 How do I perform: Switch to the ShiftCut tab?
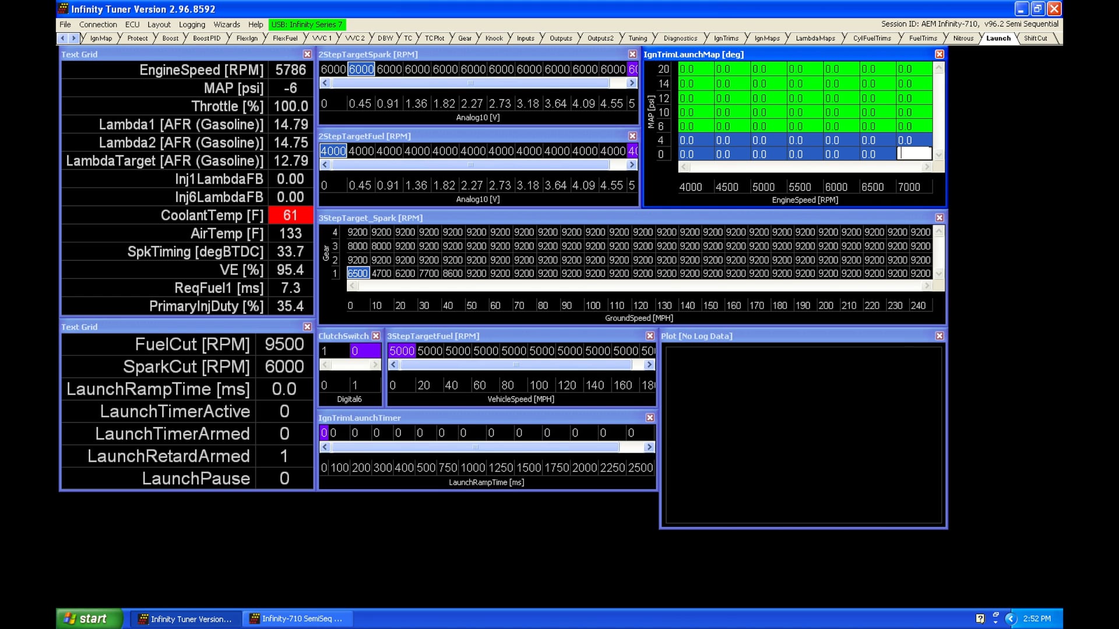pyautogui.click(x=1035, y=38)
